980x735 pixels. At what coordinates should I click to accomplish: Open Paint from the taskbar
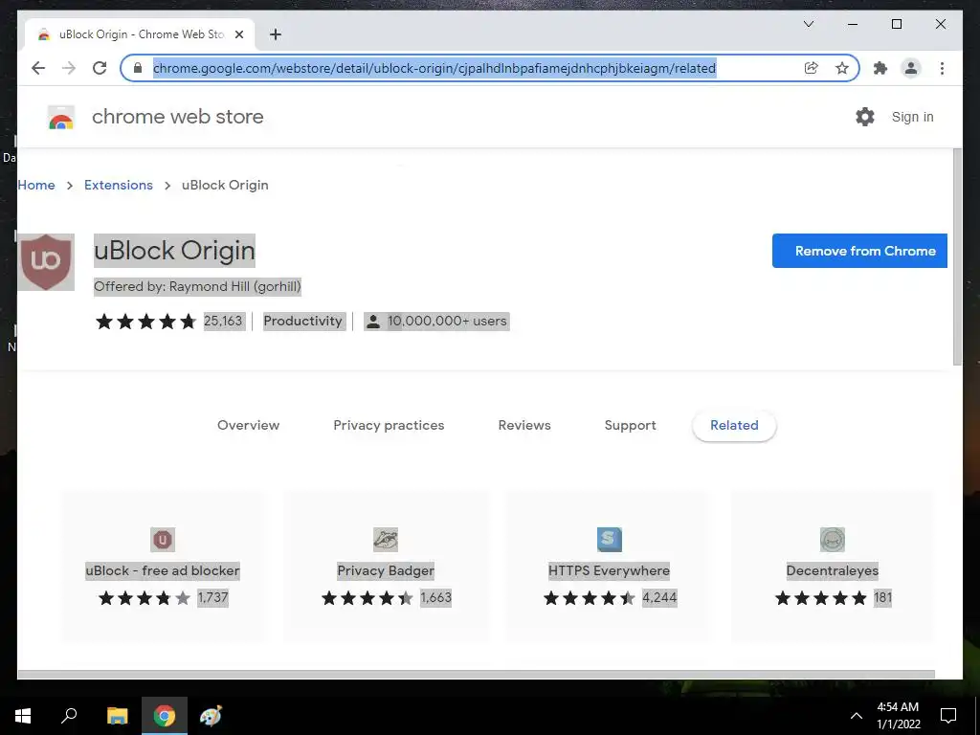point(211,716)
